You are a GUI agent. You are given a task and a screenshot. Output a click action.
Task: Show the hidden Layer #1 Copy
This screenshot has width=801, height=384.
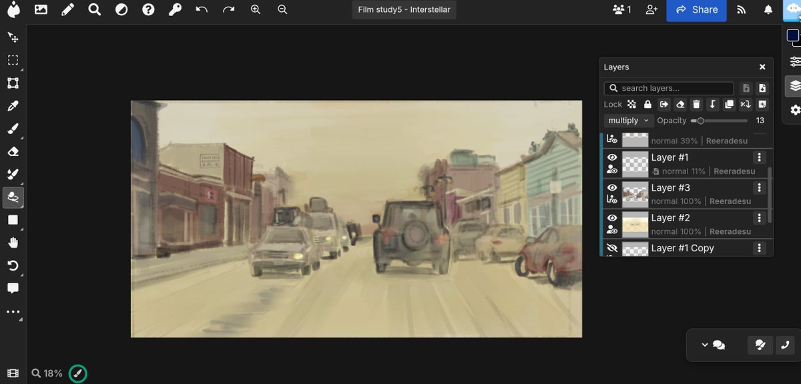click(x=612, y=248)
